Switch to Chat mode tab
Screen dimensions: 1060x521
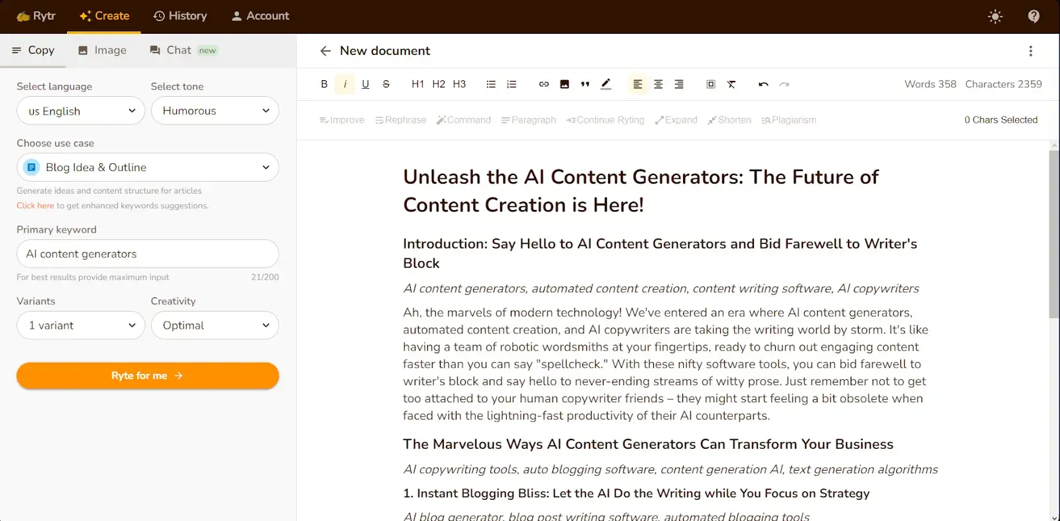[184, 50]
